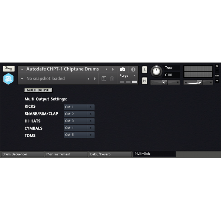Toggle the MULTI-OUTPUT button
The image size is (221, 221).
pos(38,90)
